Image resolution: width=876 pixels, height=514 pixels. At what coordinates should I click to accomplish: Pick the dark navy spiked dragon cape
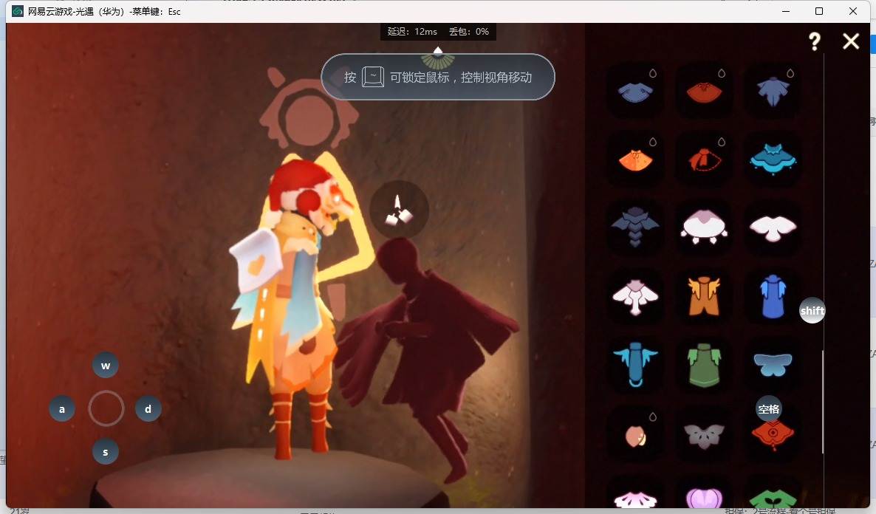pyautogui.click(x=635, y=227)
